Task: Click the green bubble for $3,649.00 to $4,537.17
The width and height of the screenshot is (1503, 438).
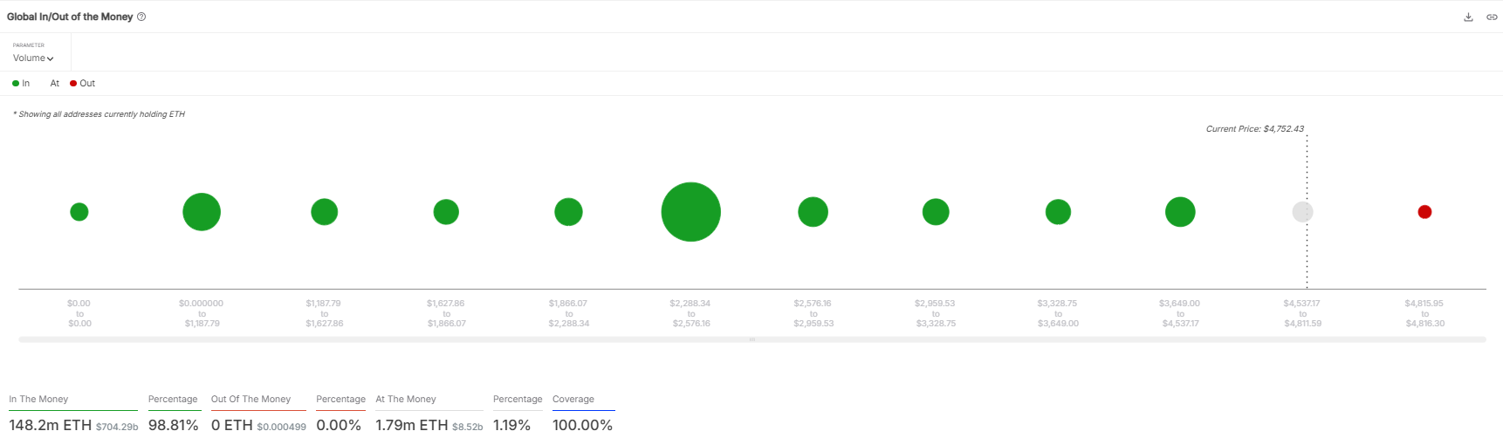Action: (x=1180, y=212)
